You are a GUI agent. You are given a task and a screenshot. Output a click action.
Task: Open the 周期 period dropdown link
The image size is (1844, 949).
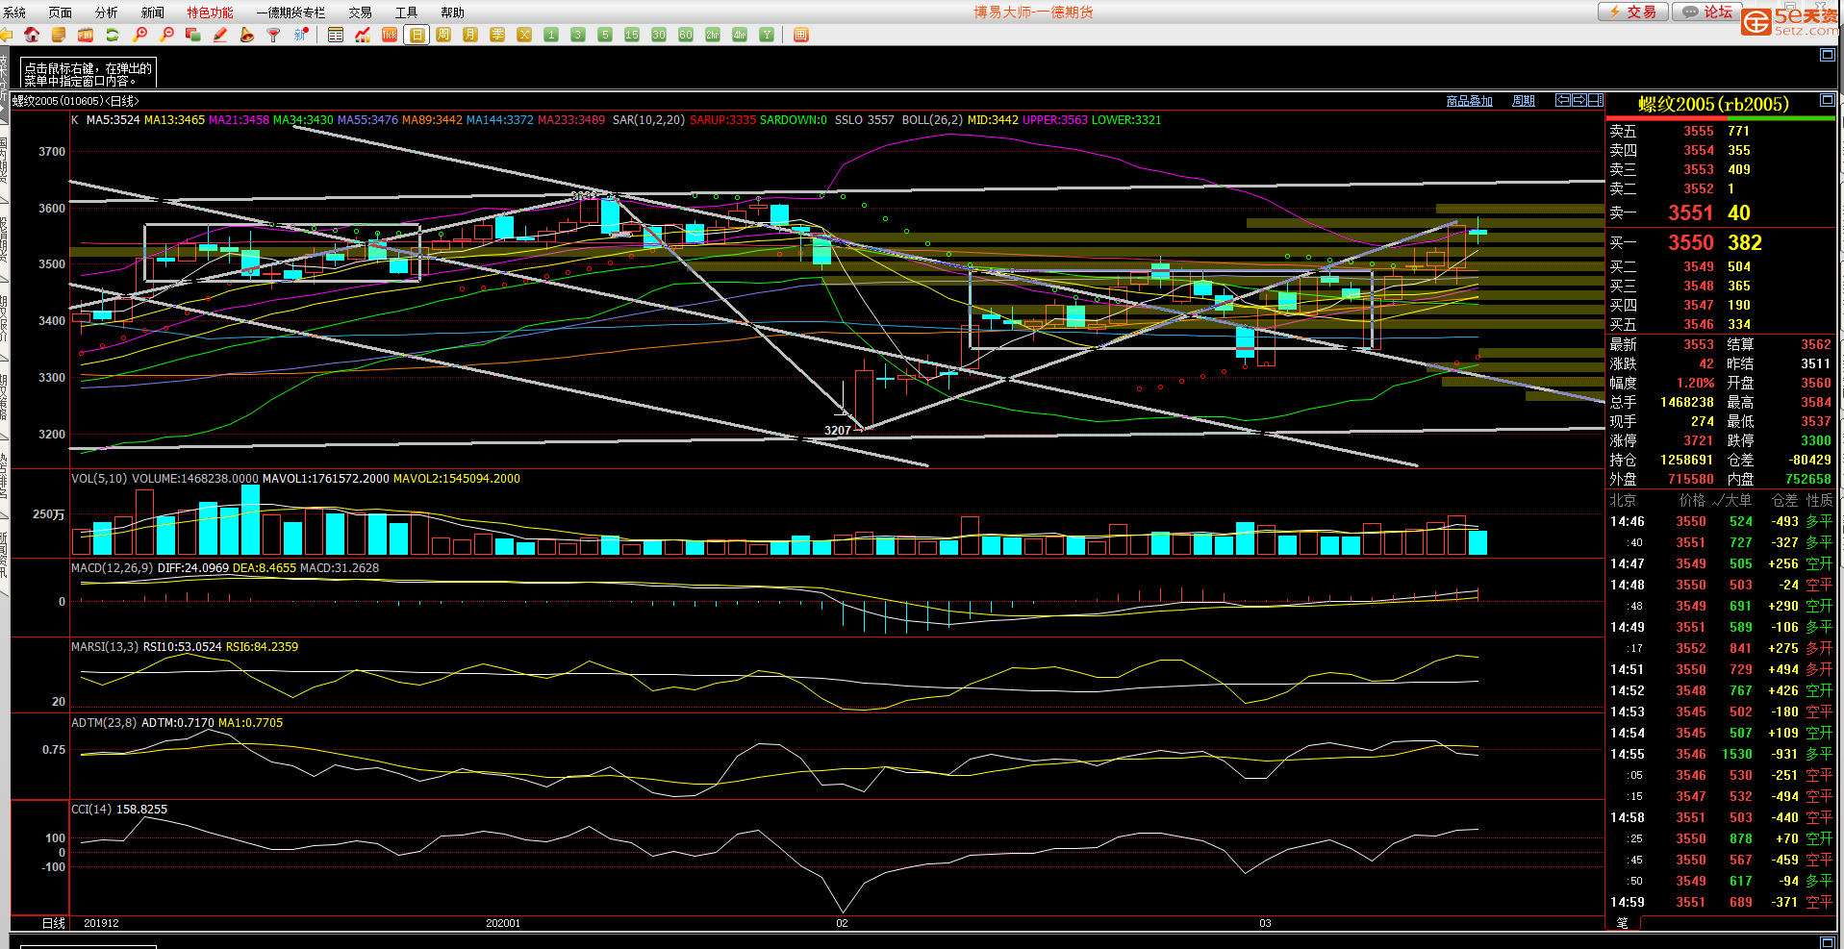click(1523, 101)
